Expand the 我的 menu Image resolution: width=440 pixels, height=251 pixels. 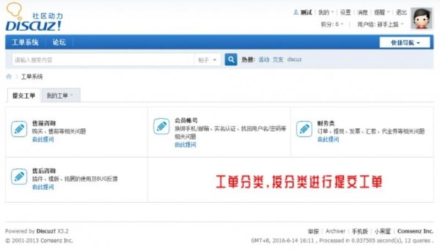point(326,12)
